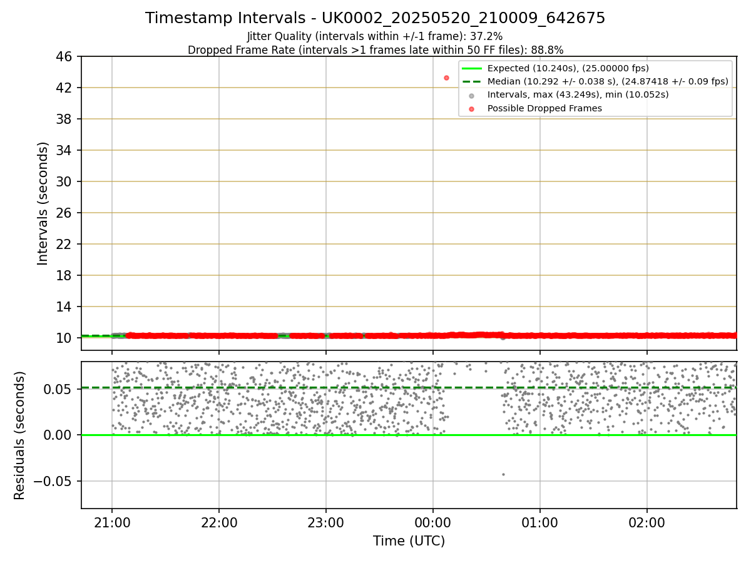Select the 'Dropped Frame Rate' 88.8% subtitle line

[375, 50]
